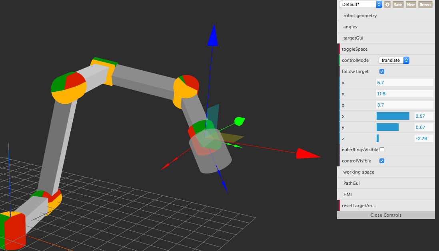439x251 pixels.
Task: Toggle the followTarget checkbox
Action: coord(381,71)
